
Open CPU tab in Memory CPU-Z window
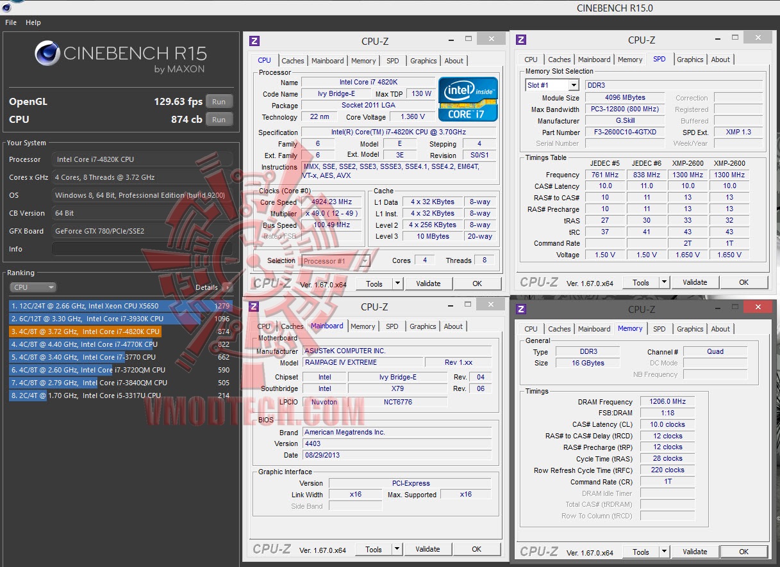tap(531, 329)
